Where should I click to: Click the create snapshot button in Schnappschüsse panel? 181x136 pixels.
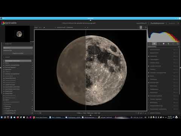pyautogui.click(x=18, y=53)
